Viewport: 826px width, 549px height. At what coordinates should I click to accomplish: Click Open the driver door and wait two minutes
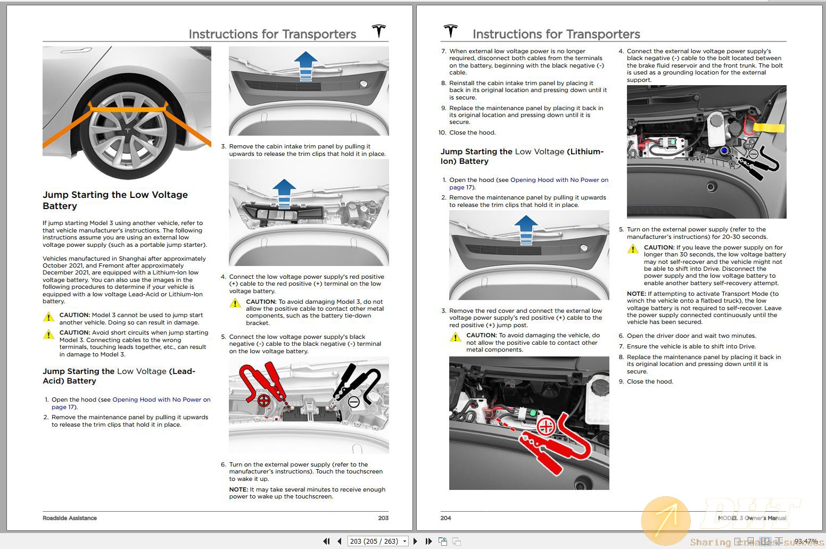(x=691, y=336)
